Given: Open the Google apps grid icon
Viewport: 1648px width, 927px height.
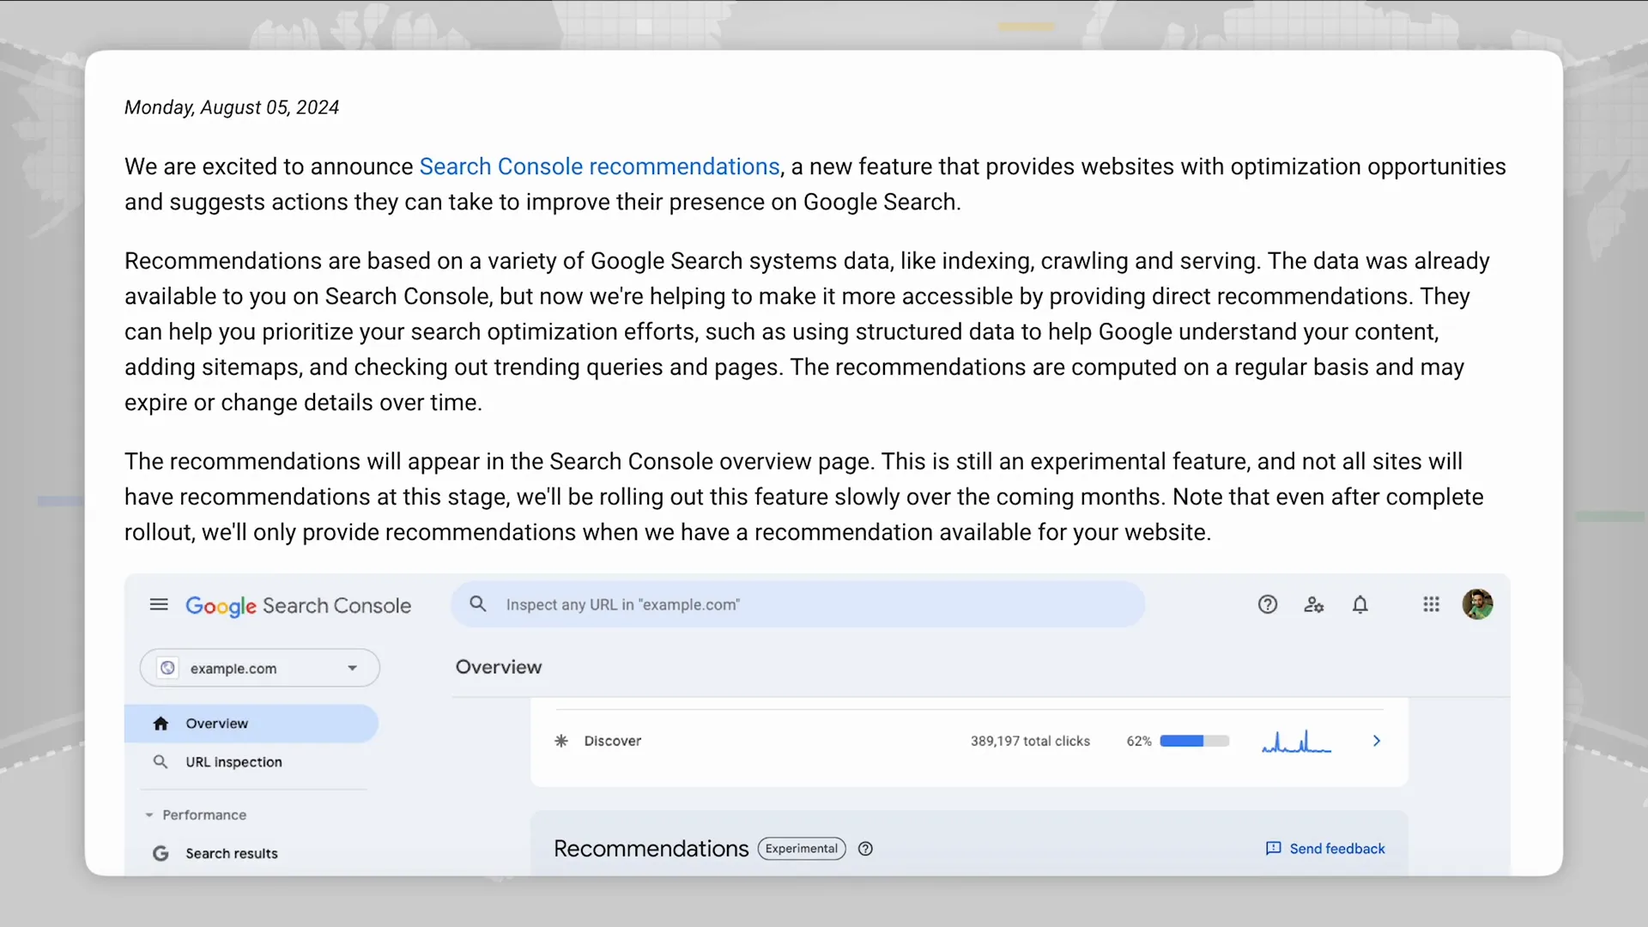Looking at the screenshot, I should tap(1431, 604).
